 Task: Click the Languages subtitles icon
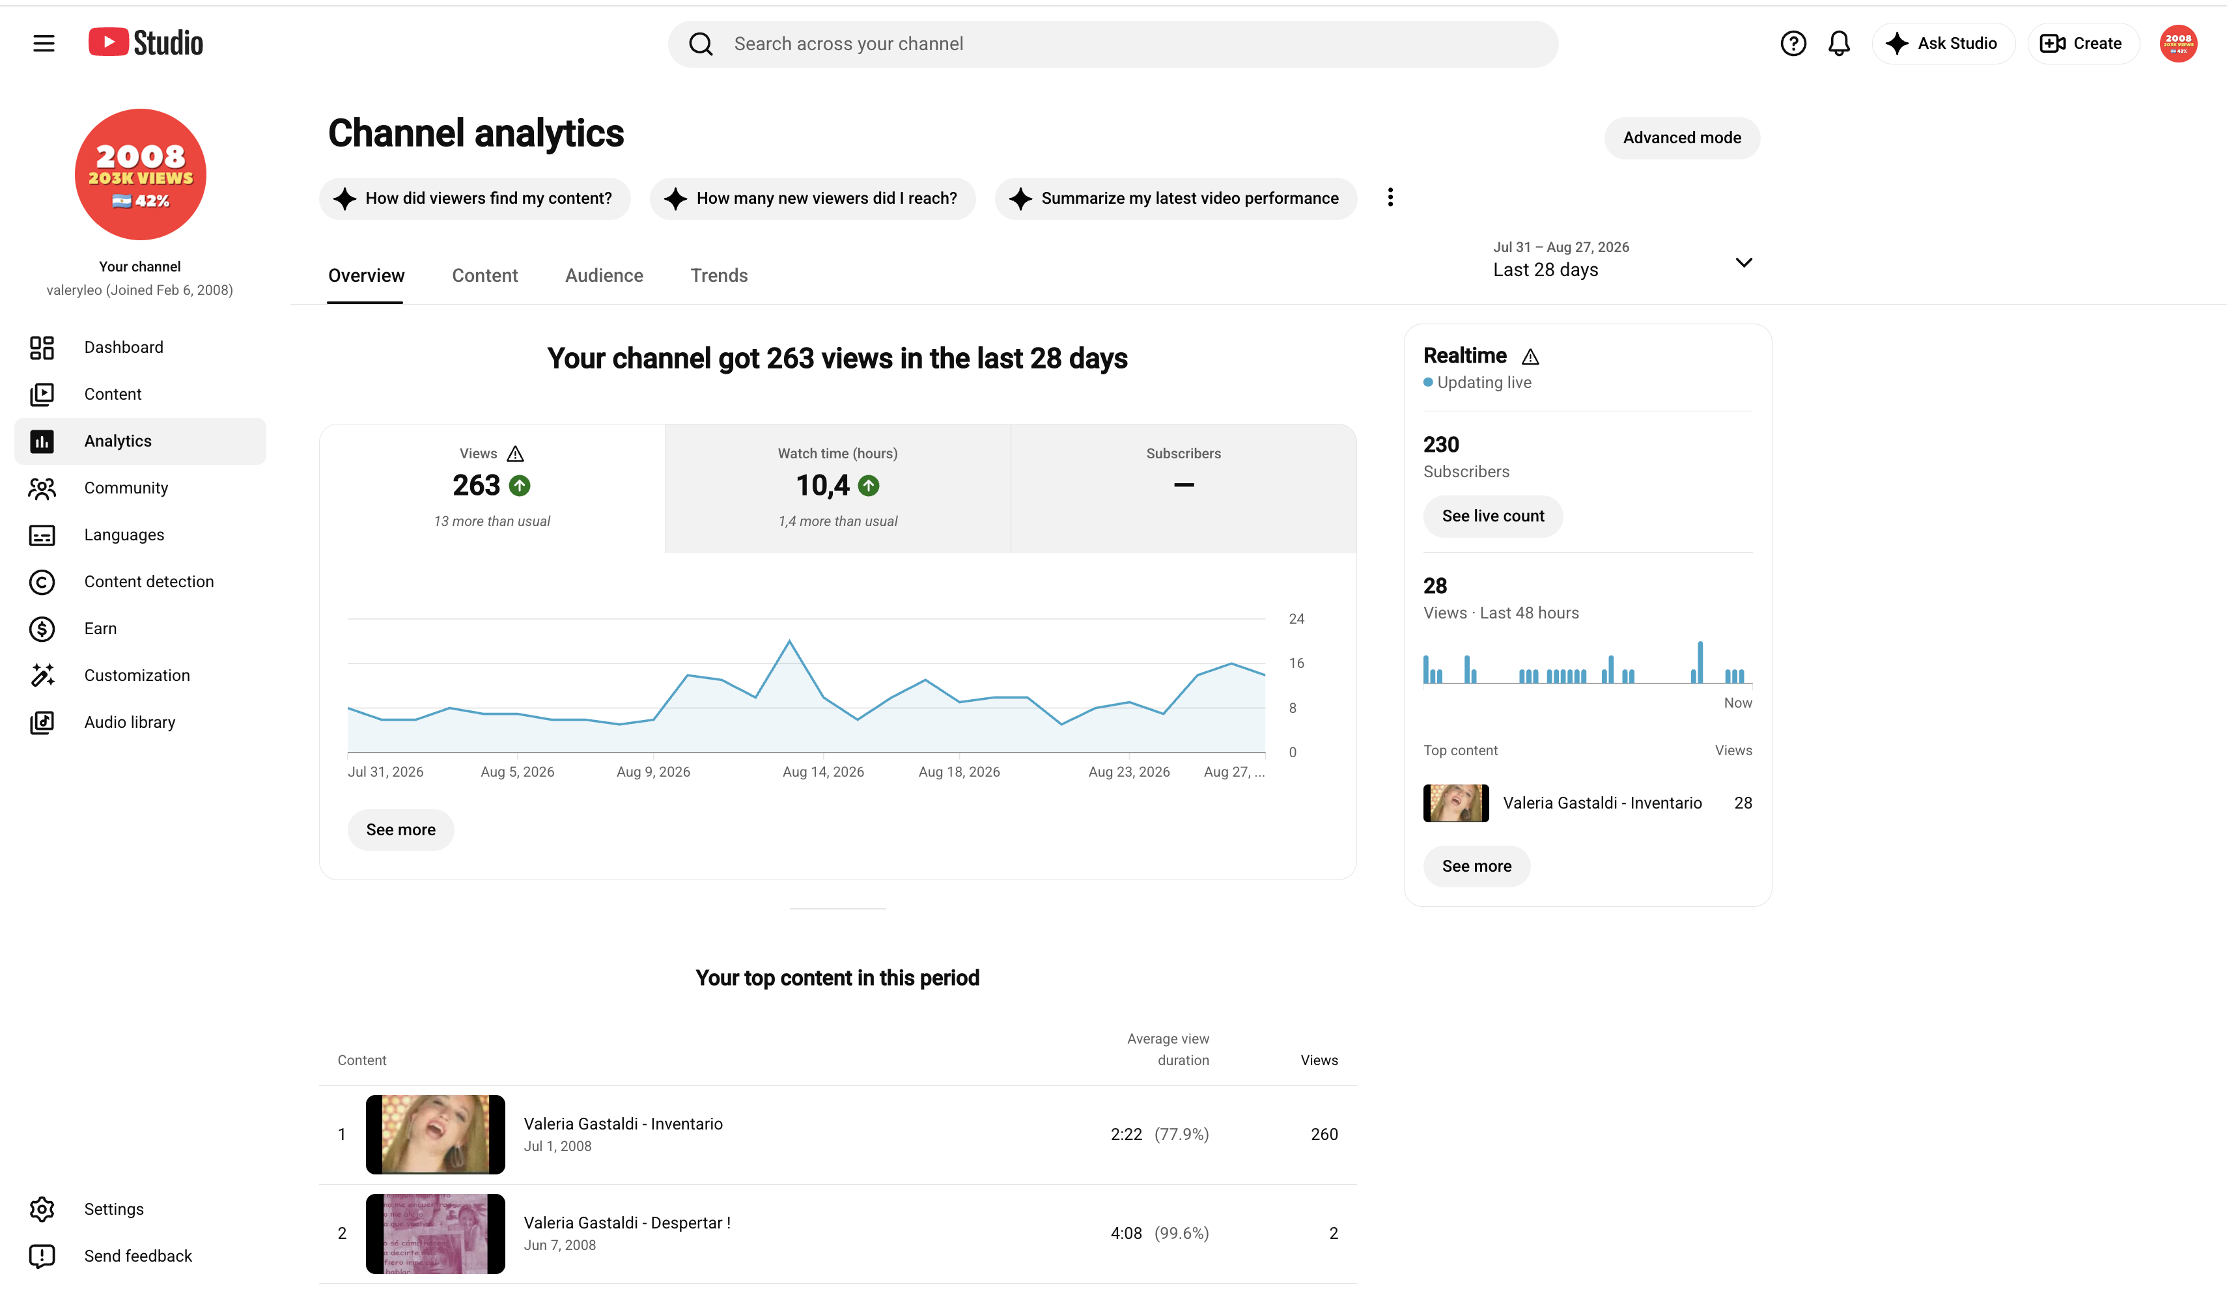click(x=42, y=534)
